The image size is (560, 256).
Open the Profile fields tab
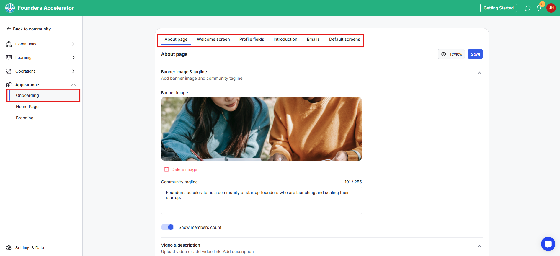click(x=252, y=39)
